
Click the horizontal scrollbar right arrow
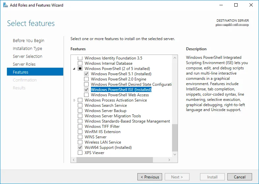click(x=169, y=160)
